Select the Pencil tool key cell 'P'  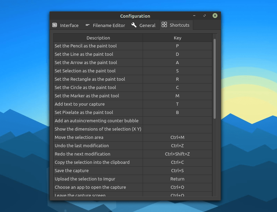(x=177, y=46)
